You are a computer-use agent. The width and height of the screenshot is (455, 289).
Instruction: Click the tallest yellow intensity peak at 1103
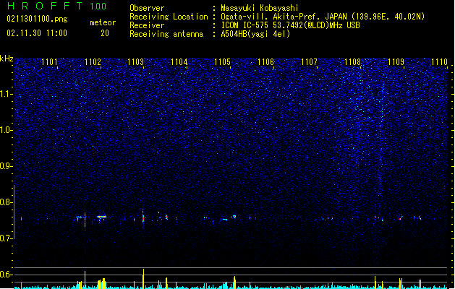click(x=143, y=279)
